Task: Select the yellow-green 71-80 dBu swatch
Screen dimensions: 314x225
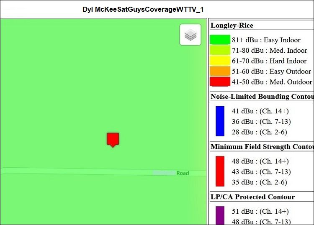Action: [220, 51]
